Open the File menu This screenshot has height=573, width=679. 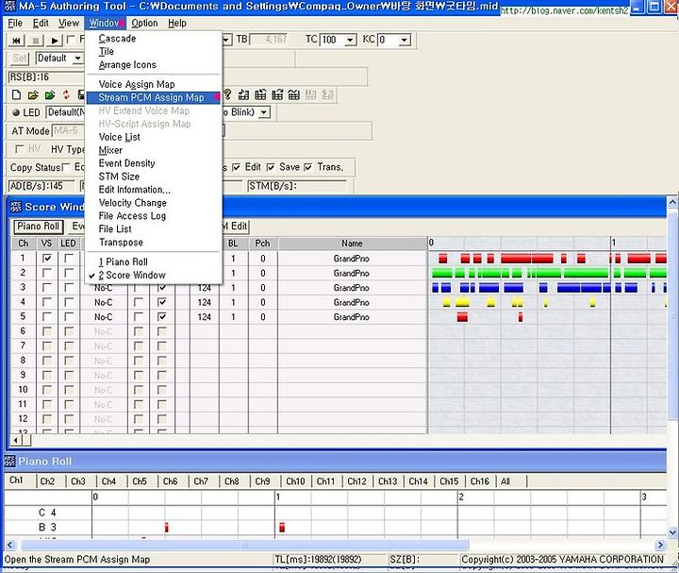pyautogui.click(x=15, y=23)
